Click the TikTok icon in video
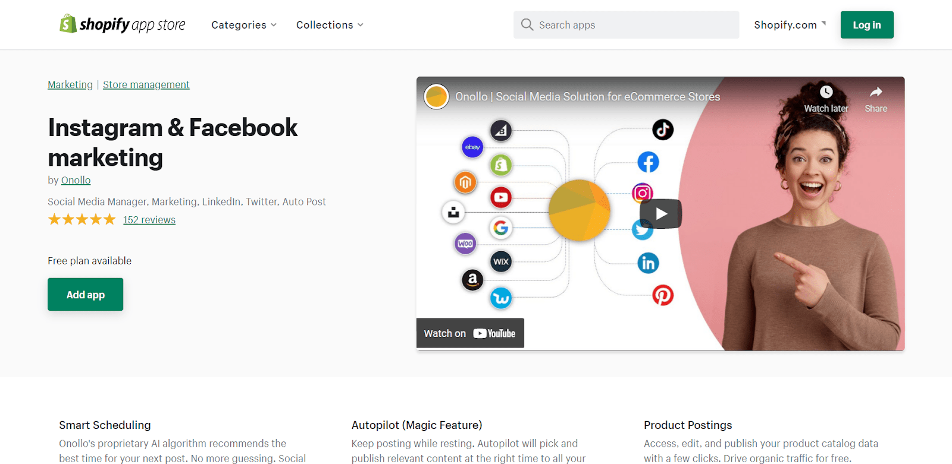The height and width of the screenshot is (464, 952). (x=663, y=130)
